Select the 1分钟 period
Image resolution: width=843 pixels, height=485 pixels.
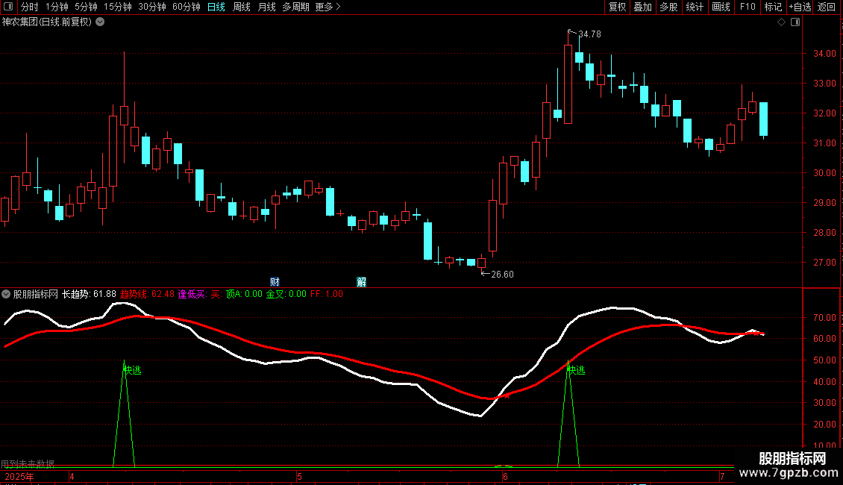pyautogui.click(x=57, y=7)
